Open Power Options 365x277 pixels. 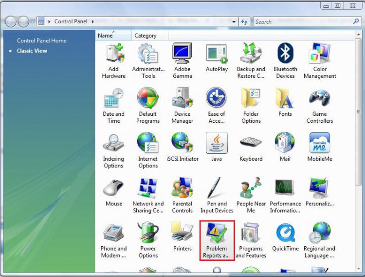coord(148,240)
